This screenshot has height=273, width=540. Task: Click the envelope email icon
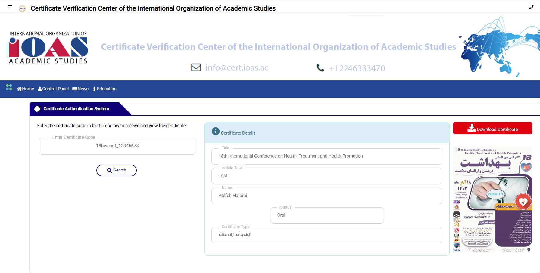[x=196, y=67]
